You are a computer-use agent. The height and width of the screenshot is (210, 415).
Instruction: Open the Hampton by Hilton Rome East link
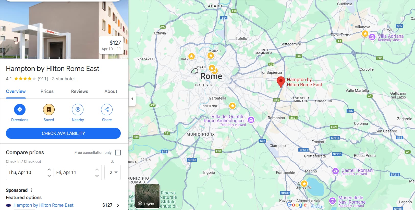coord(43,205)
